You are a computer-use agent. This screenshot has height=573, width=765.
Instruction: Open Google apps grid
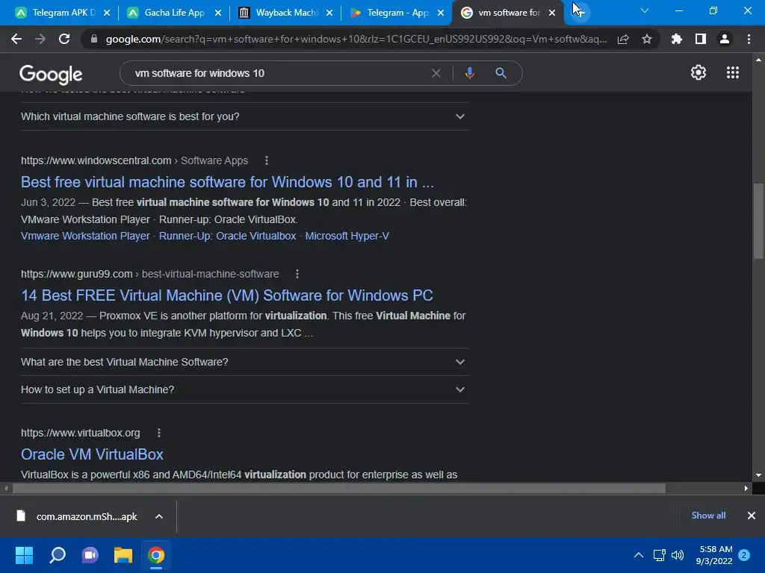coord(732,72)
